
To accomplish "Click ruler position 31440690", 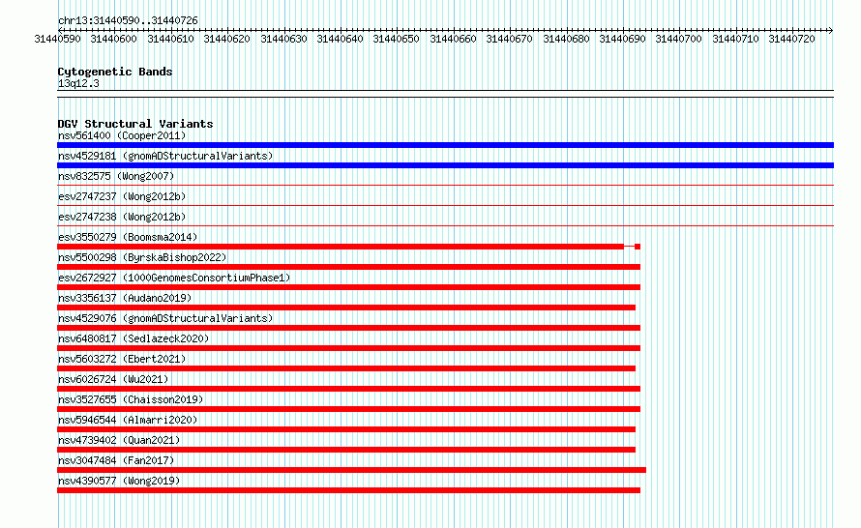I will [x=623, y=39].
